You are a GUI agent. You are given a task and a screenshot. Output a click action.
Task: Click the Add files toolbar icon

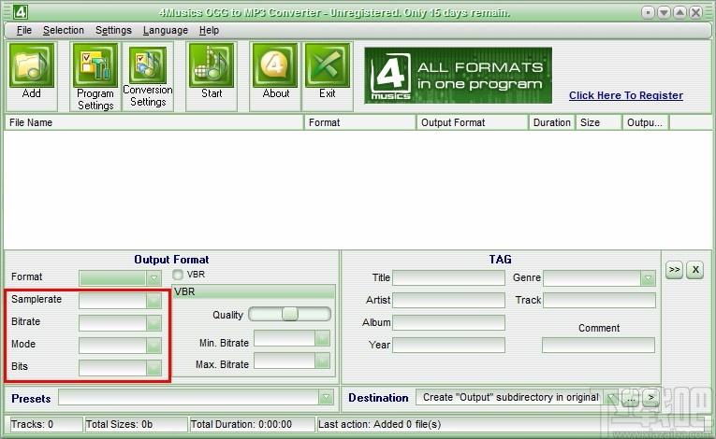[31, 65]
